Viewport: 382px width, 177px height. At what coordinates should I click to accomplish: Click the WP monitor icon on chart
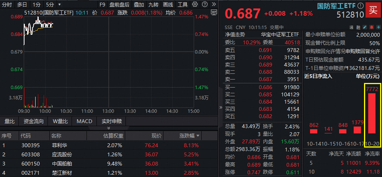[214, 12]
